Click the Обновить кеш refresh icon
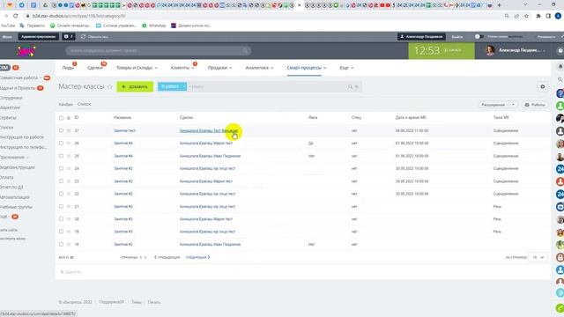 click(83, 37)
